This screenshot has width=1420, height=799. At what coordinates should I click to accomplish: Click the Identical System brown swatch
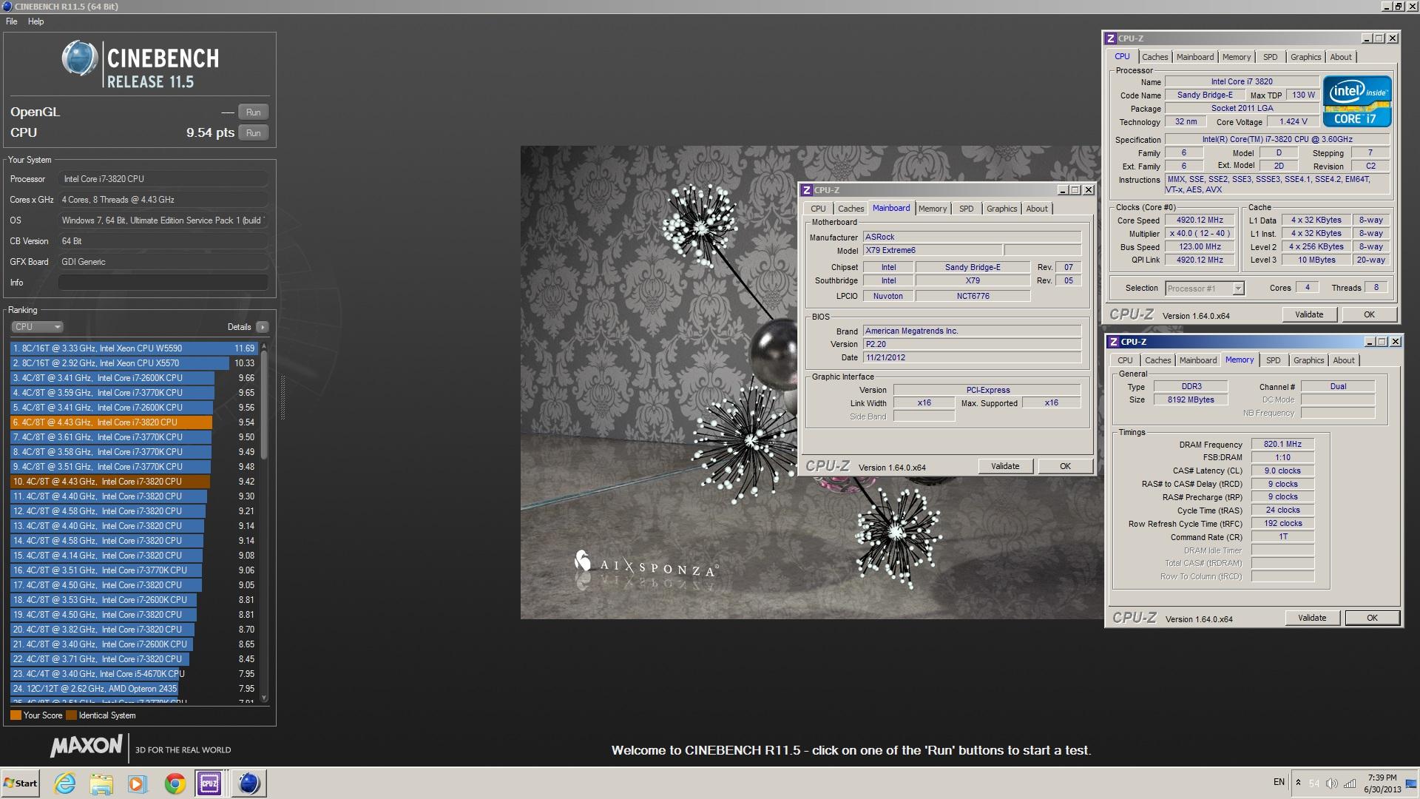(71, 715)
